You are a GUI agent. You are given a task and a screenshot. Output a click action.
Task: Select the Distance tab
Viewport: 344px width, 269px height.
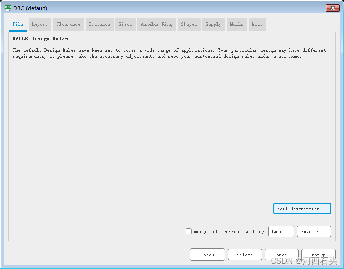coord(100,25)
